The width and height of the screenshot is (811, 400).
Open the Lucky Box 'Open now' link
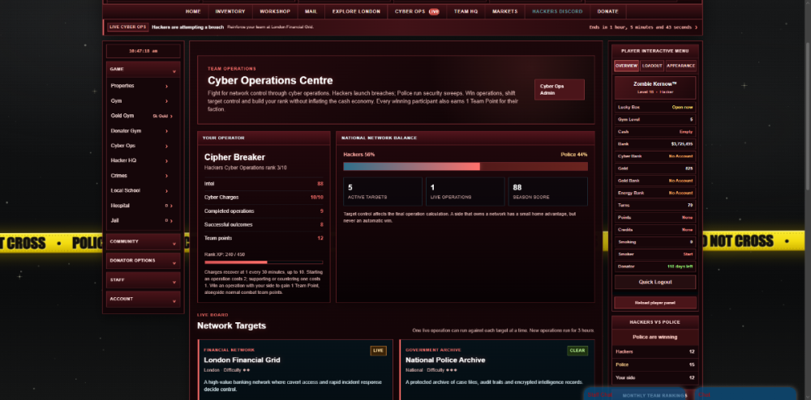(x=683, y=108)
